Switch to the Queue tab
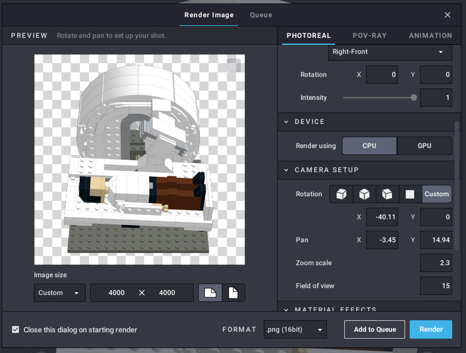Viewport: 466px width, 353px height. point(261,15)
